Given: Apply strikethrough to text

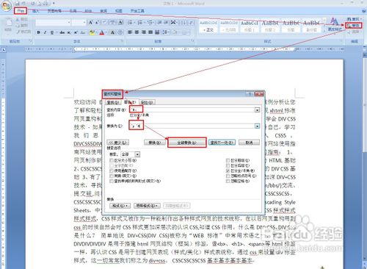Looking at the screenshot, I should point(62,32).
